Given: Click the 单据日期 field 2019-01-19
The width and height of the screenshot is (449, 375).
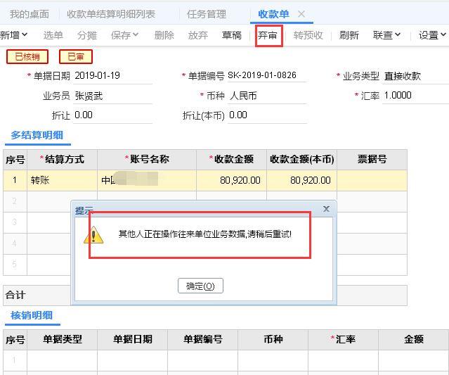Looking at the screenshot, I should click(x=112, y=76).
